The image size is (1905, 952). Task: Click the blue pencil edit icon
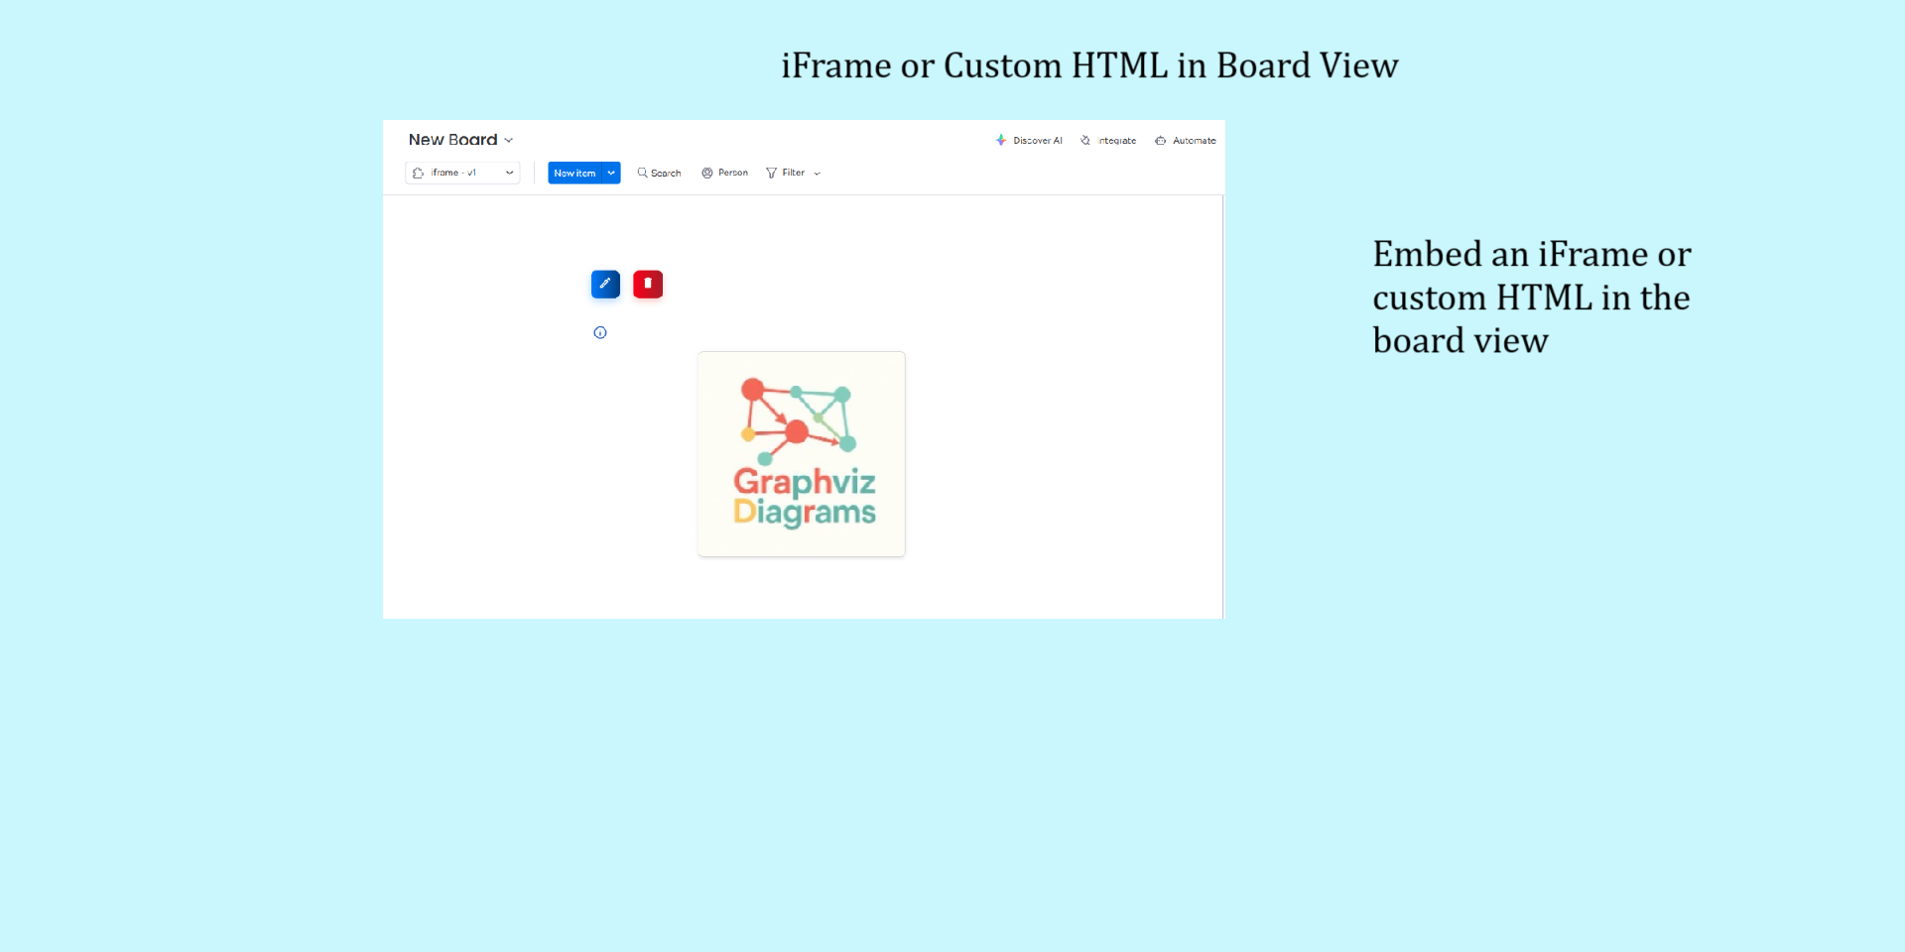pos(605,285)
